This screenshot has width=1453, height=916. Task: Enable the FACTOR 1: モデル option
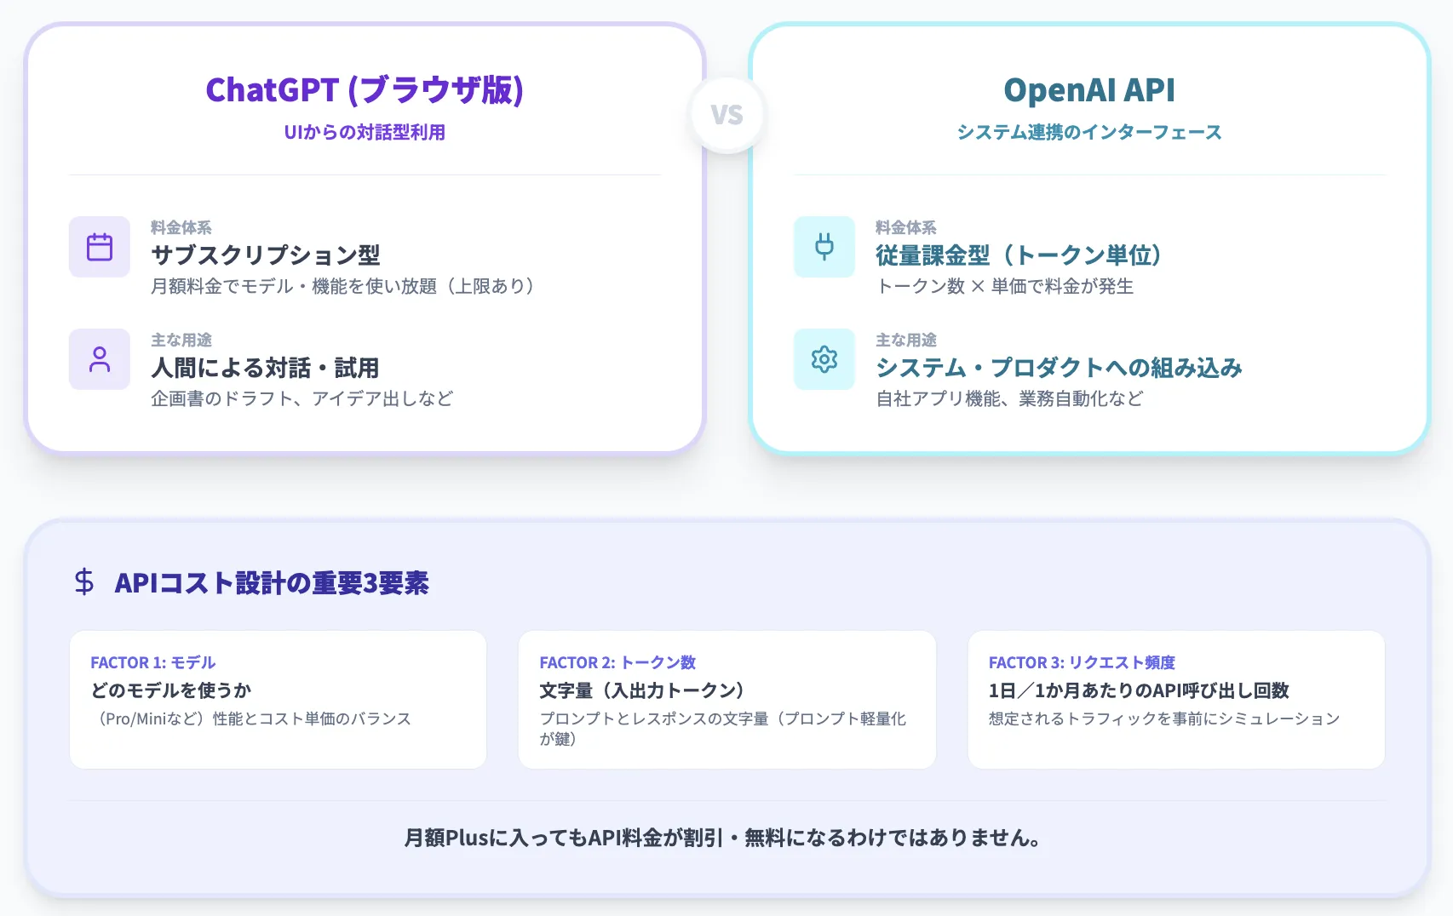(x=278, y=700)
